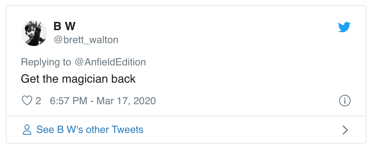Click the display name "B W"
373x148 pixels.
click(x=64, y=26)
